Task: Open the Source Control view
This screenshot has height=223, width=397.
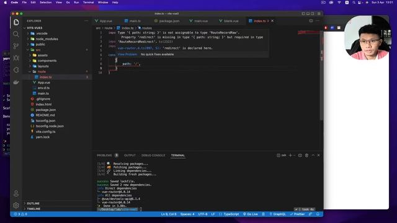Action: [x=16, y=46]
